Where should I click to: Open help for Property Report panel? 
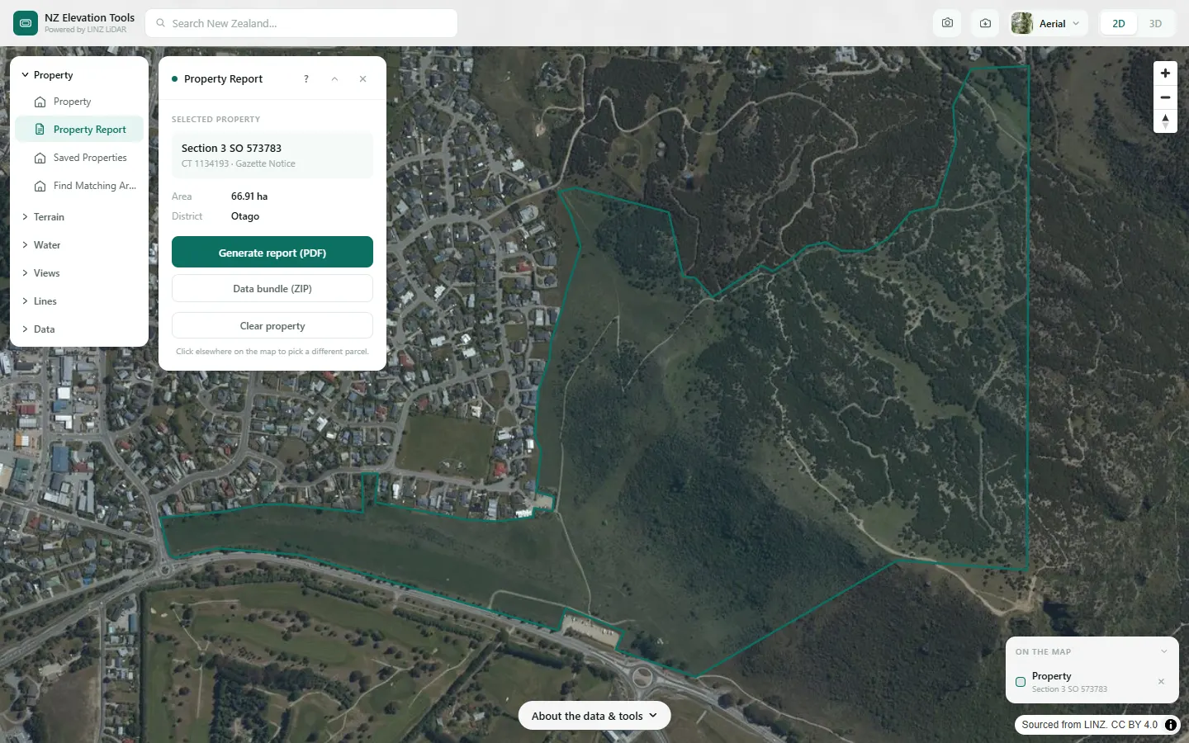pyautogui.click(x=306, y=79)
